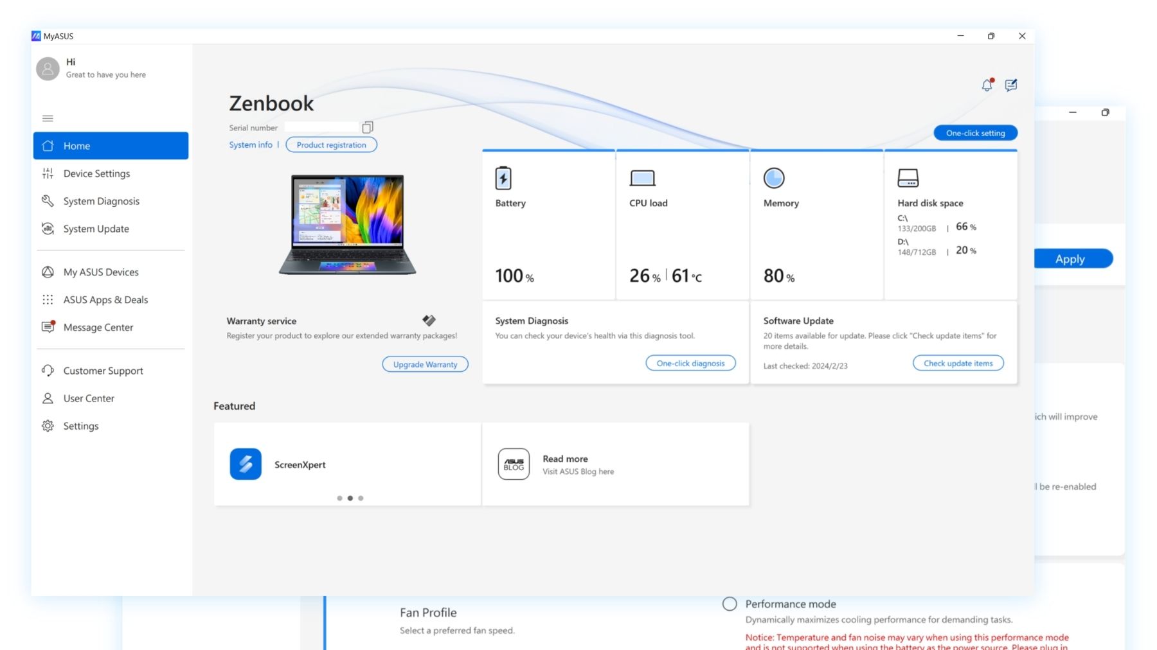The height and width of the screenshot is (650, 1157).
Task: Open the notifications bell icon
Action: [x=987, y=85]
